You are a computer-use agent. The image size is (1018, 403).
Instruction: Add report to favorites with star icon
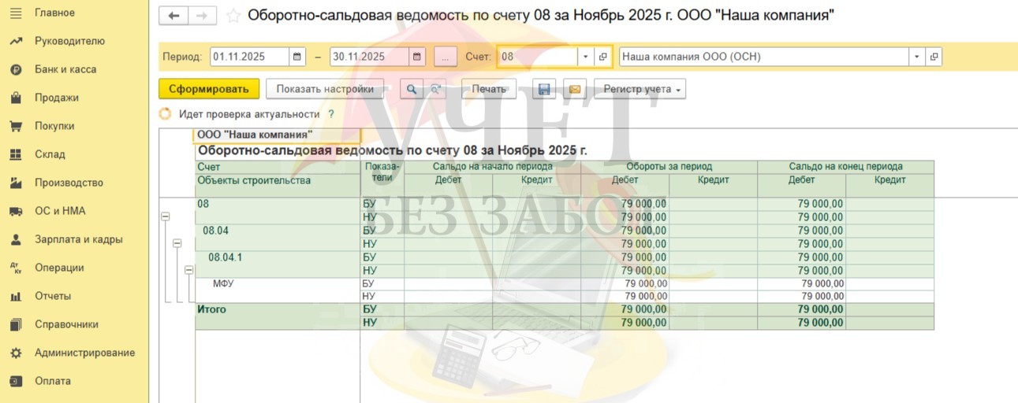coord(233,16)
